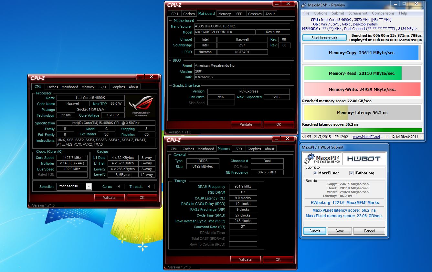Click the DRAM Frequency value 951.9 MHz
This screenshot has height=272, width=432.
pyautogui.click(x=243, y=187)
